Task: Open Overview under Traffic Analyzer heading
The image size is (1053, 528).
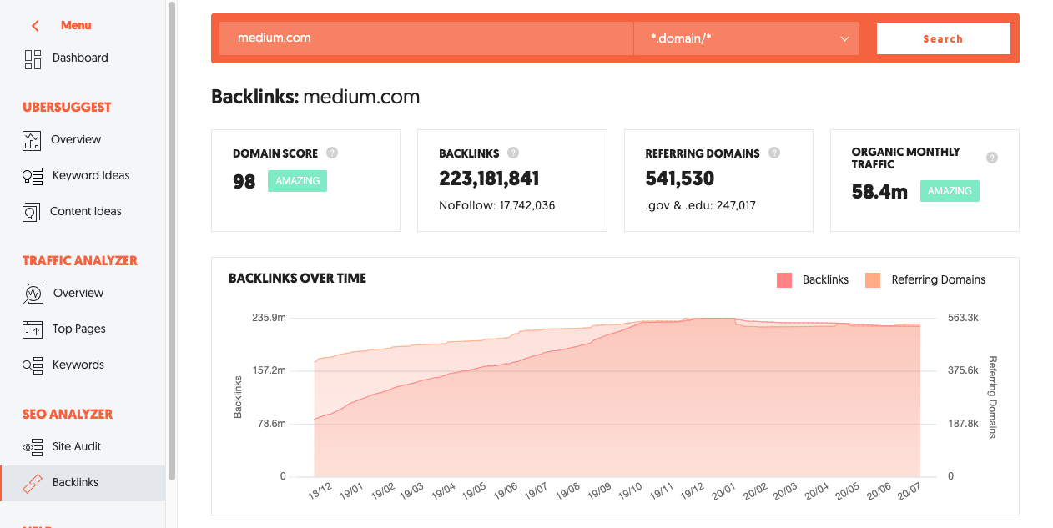Action: click(x=78, y=294)
